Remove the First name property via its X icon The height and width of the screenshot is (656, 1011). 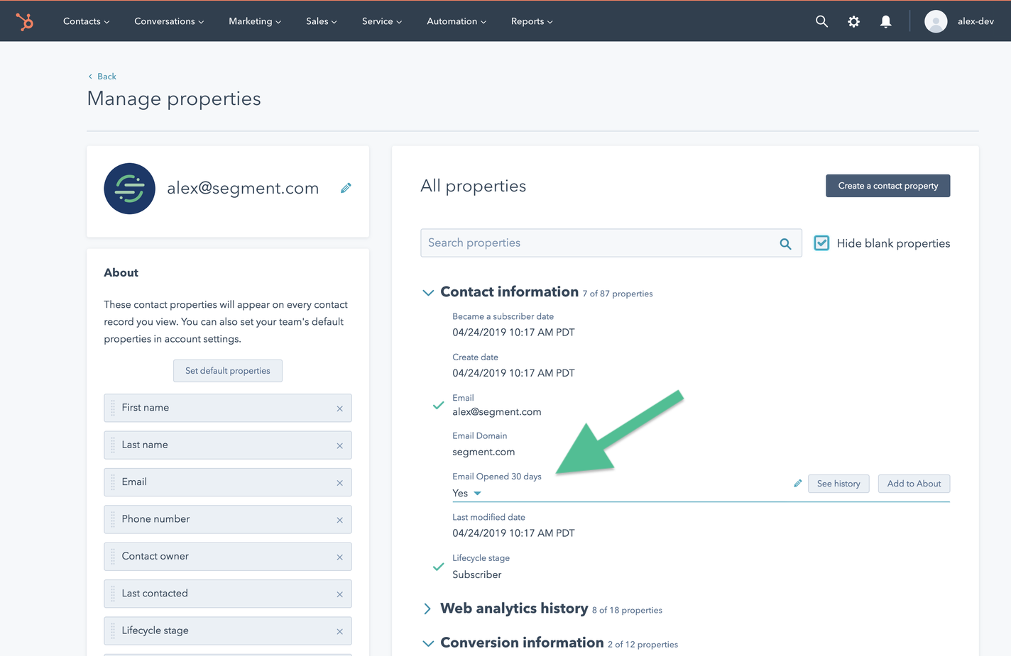tap(339, 408)
